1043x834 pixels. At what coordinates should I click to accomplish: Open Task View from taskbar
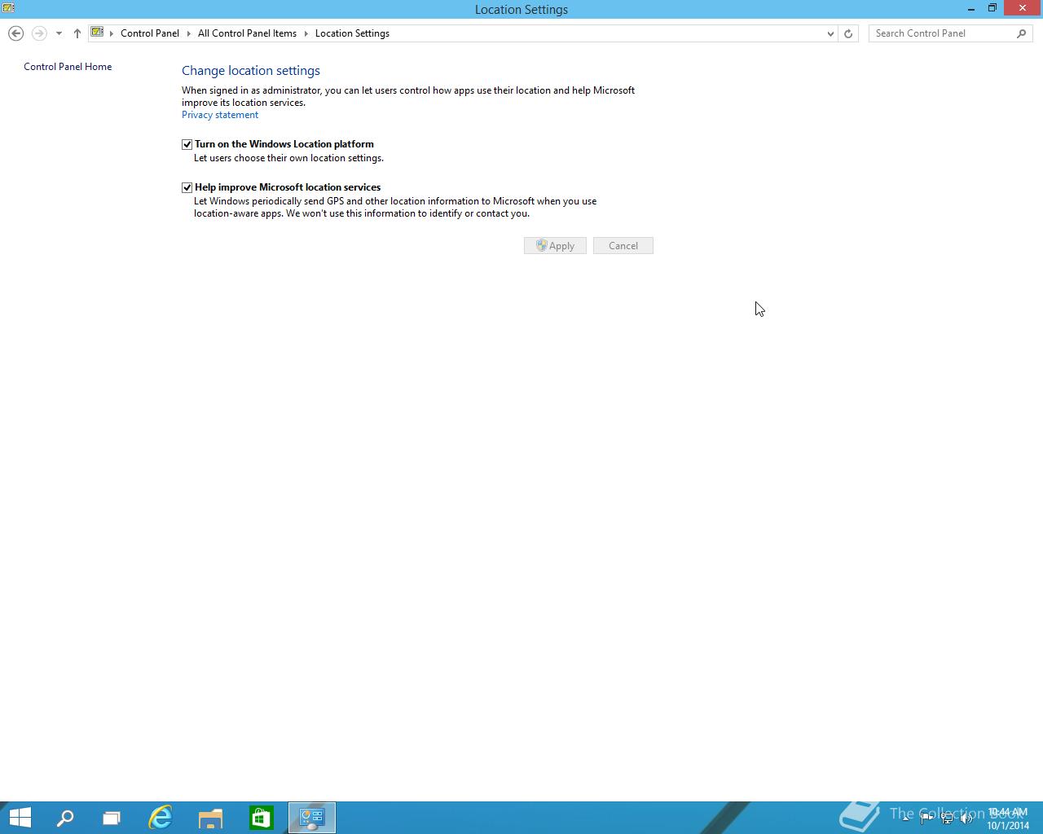coord(112,818)
